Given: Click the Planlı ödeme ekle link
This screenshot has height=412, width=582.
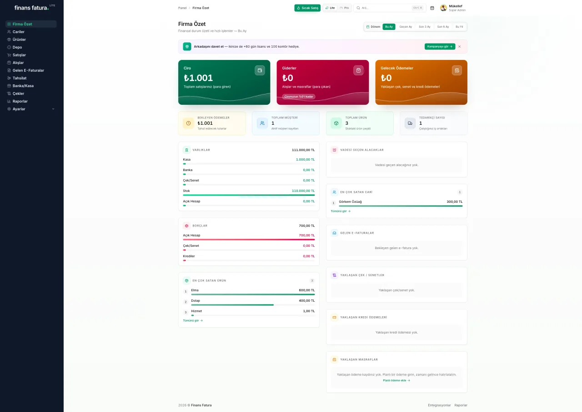Looking at the screenshot, I should click(x=396, y=380).
